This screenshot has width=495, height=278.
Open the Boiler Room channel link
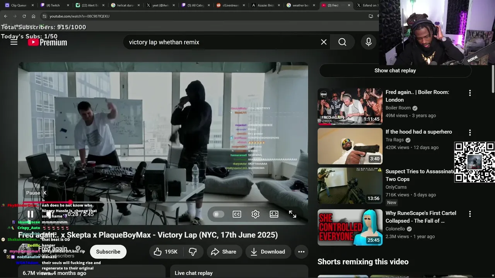[398, 108]
